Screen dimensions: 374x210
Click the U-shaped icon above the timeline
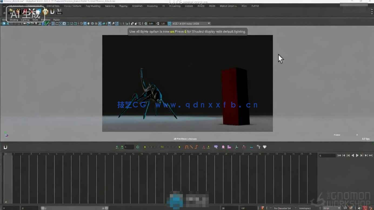click(5, 147)
